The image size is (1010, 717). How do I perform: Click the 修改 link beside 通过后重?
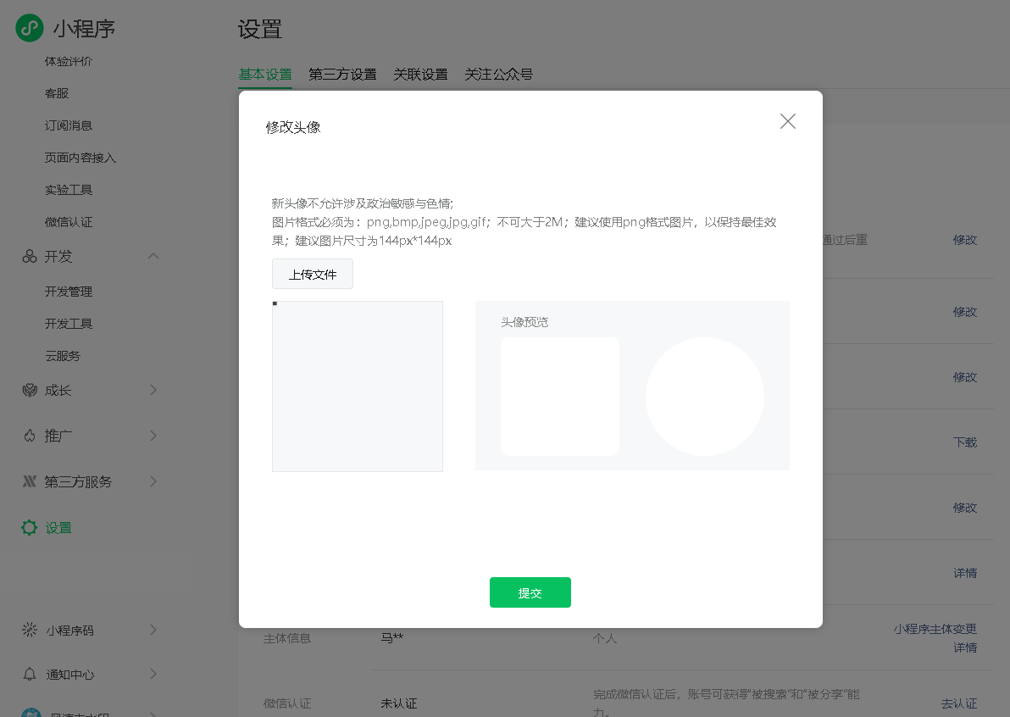965,240
